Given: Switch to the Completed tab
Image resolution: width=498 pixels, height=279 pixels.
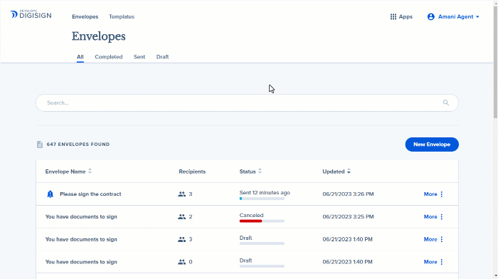Looking at the screenshot, I should tap(109, 57).
